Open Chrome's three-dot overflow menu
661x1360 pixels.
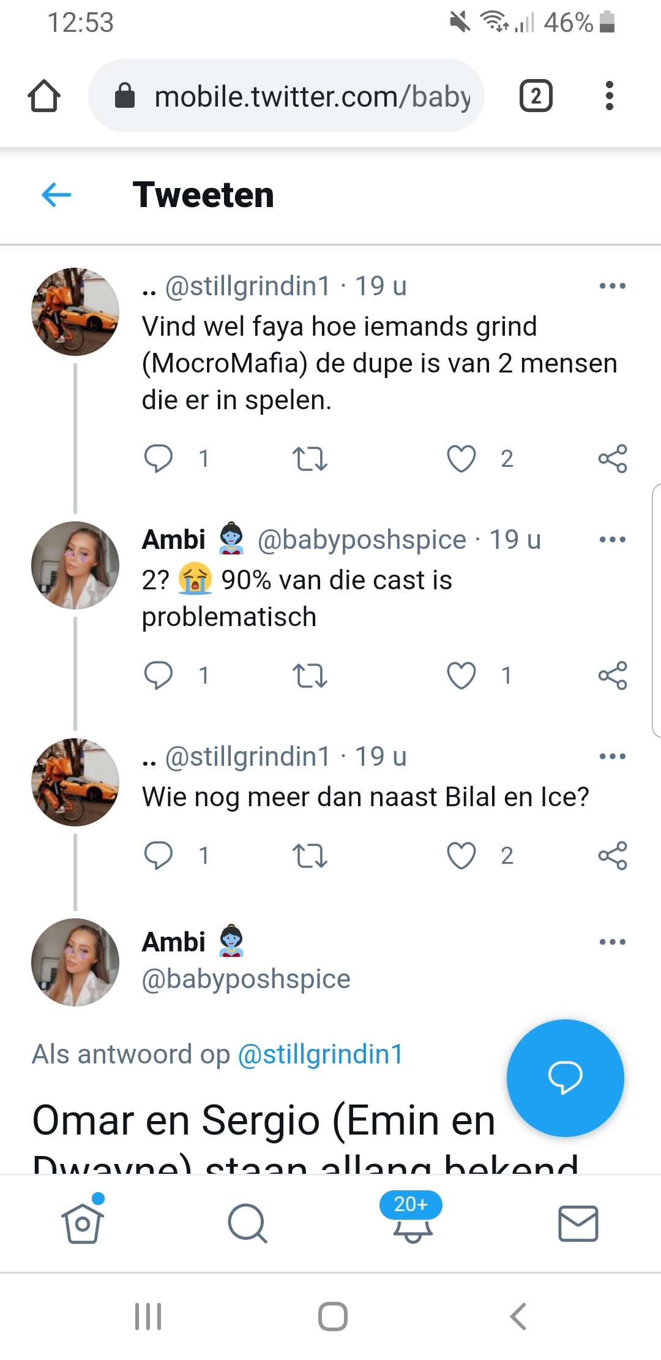coord(609,96)
